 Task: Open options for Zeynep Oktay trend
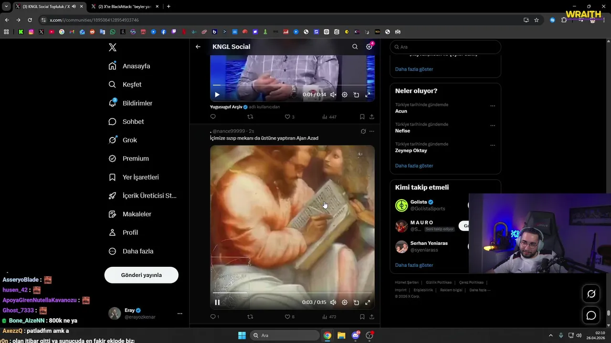[493, 145]
